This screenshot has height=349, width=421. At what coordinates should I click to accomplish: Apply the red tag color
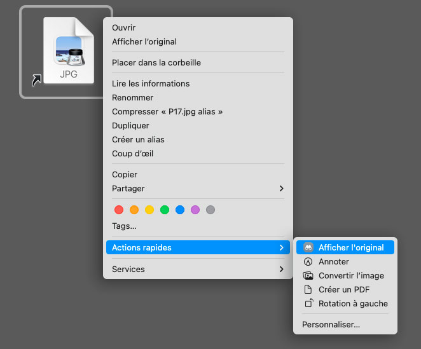119,210
